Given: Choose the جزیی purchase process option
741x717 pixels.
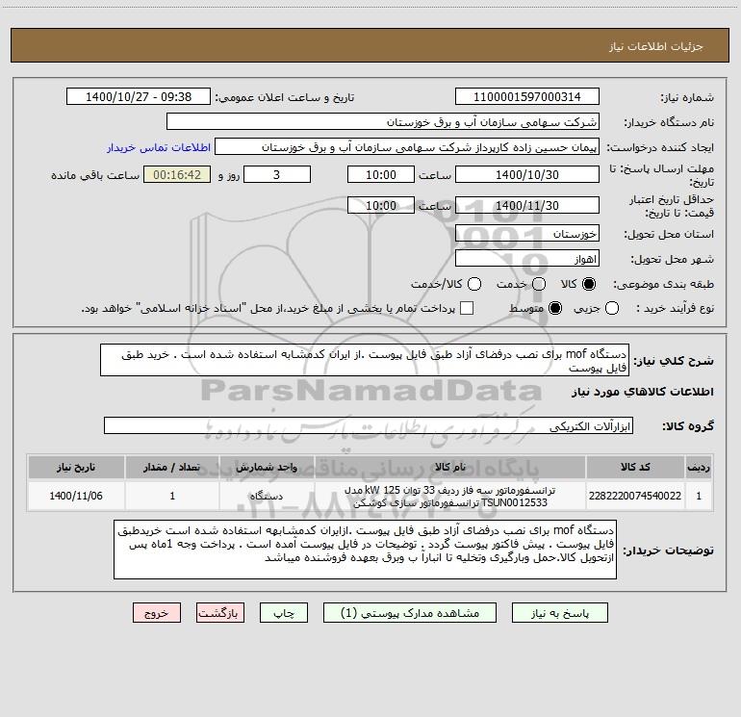Looking at the screenshot, I should (611, 308).
